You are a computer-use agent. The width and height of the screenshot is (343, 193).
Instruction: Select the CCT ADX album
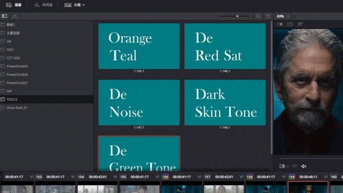(x=47, y=58)
